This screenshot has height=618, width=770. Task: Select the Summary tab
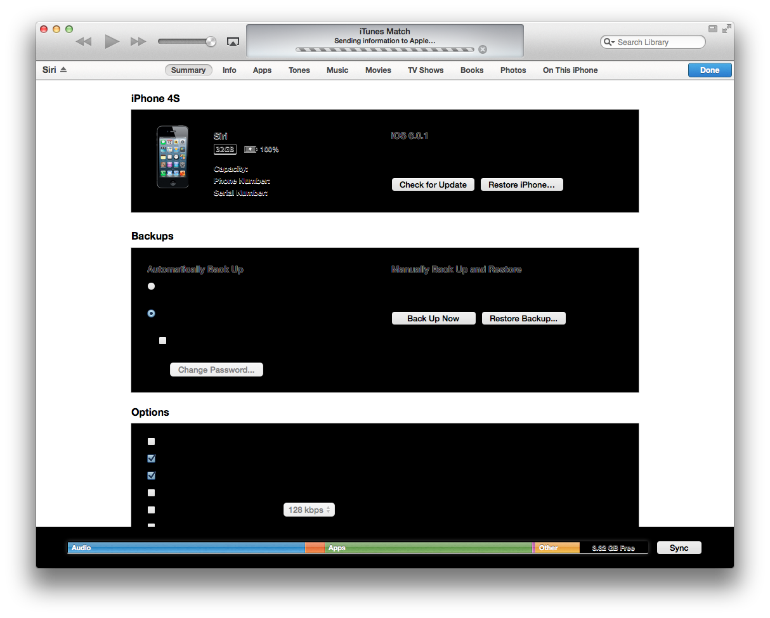188,70
